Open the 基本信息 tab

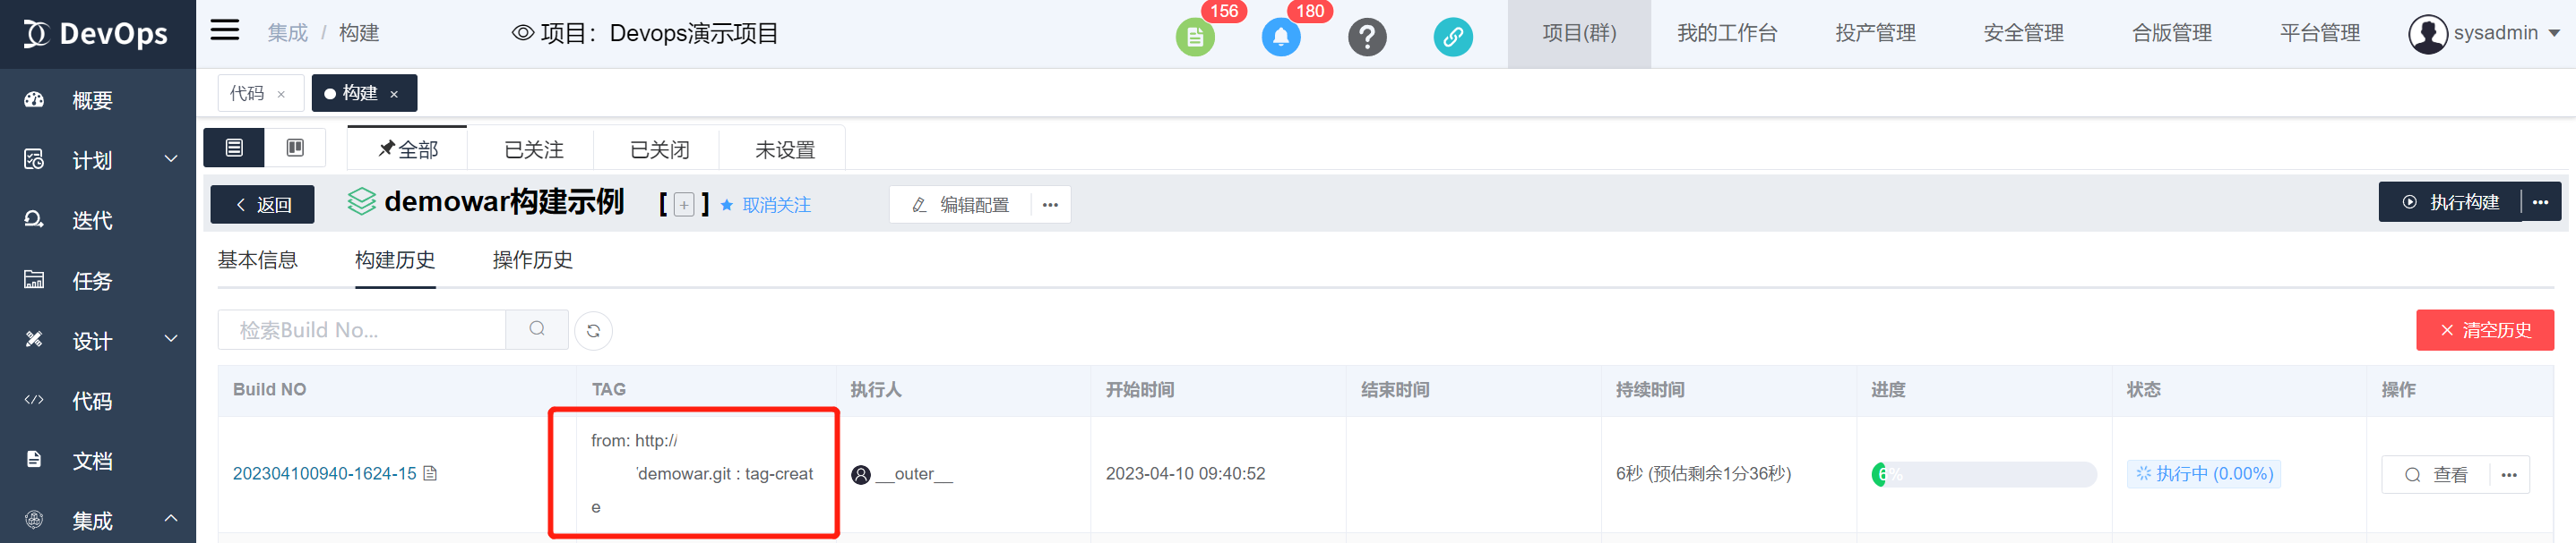[258, 259]
